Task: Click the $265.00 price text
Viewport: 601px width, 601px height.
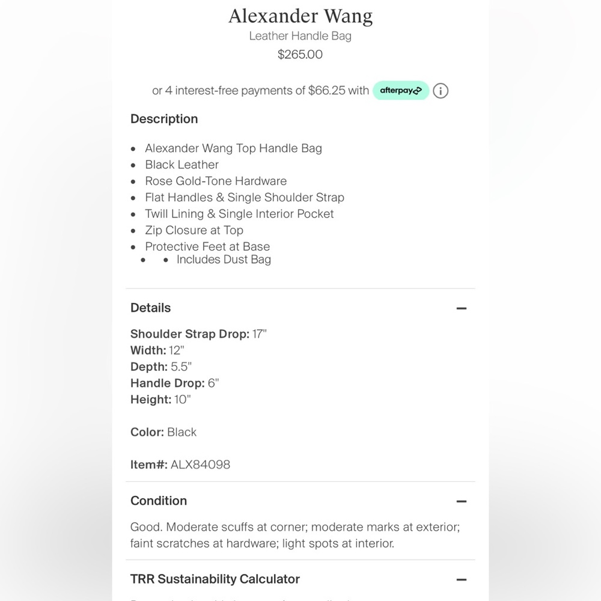Action: point(300,55)
